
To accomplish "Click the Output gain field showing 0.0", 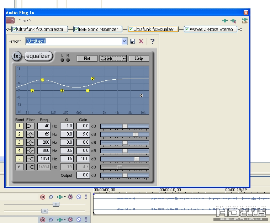I will (83, 175).
